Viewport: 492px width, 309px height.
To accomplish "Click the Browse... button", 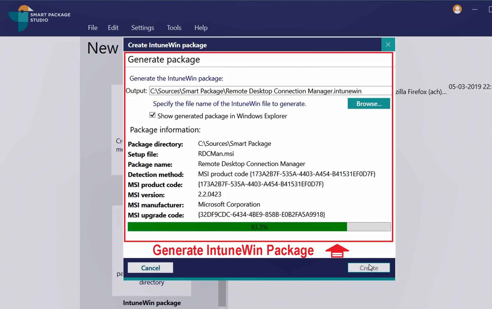I will coord(369,104).
